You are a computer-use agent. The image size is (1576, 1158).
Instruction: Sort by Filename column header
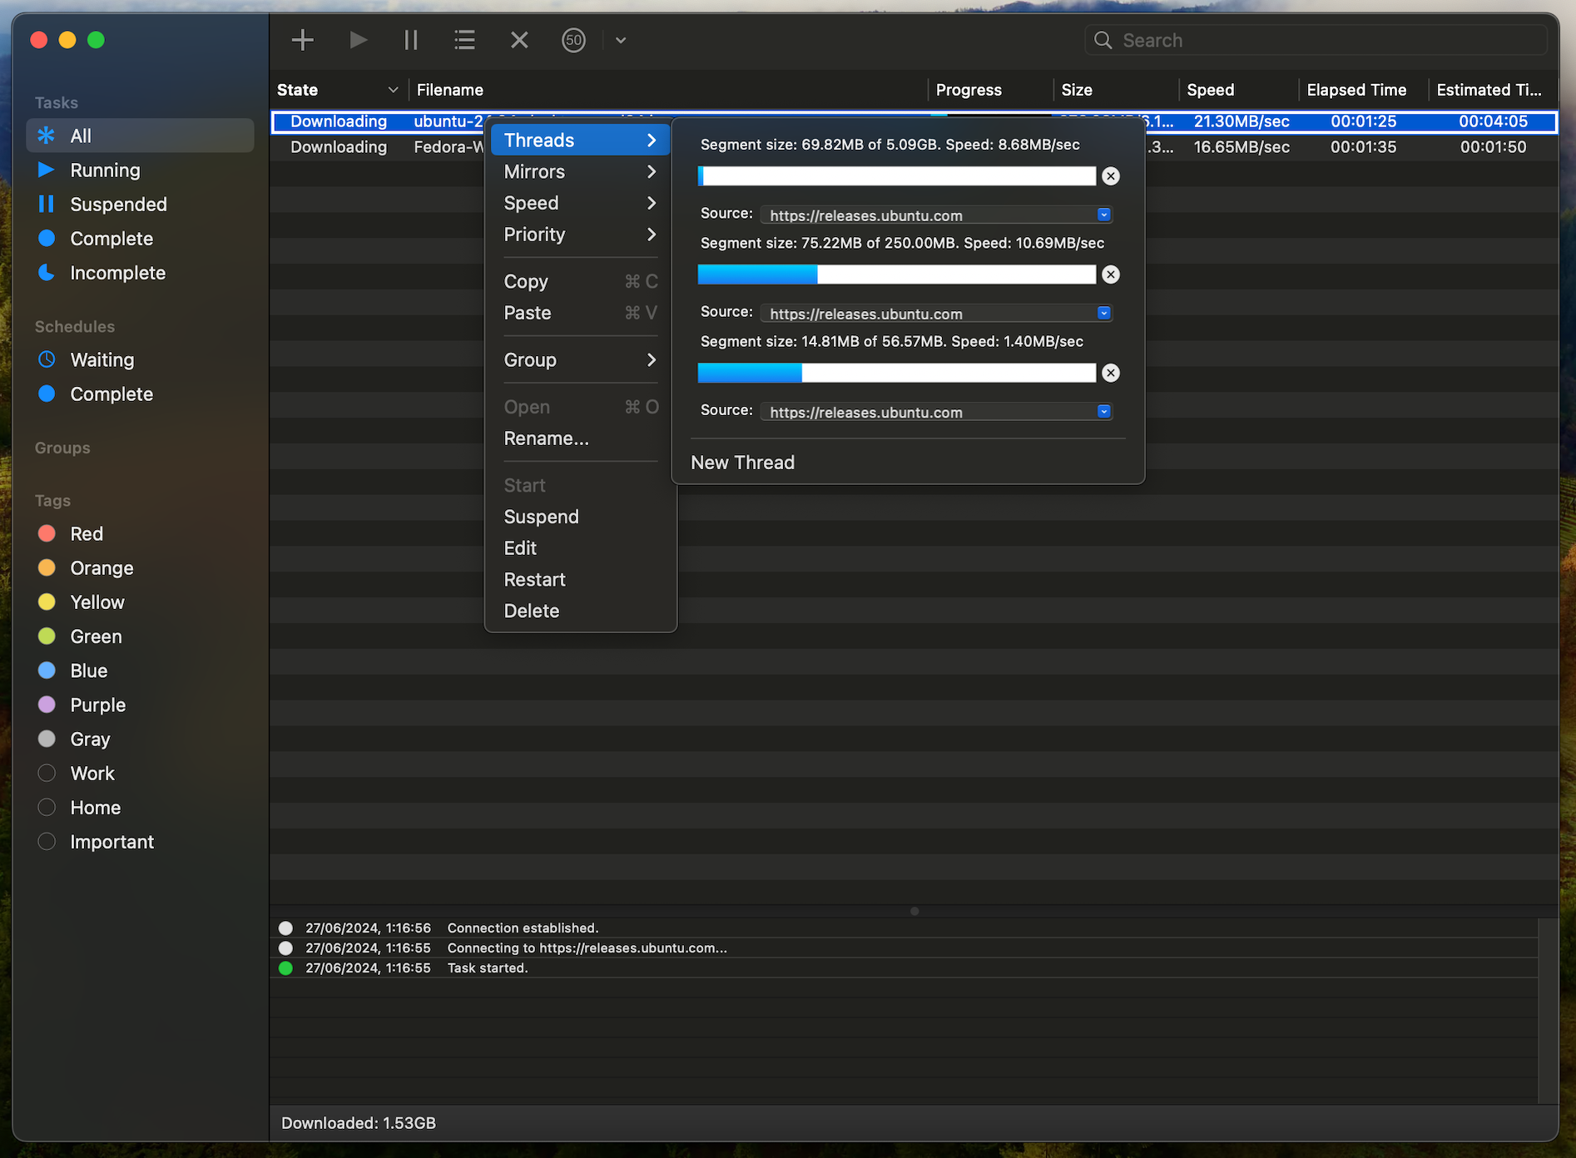(668, 90)
